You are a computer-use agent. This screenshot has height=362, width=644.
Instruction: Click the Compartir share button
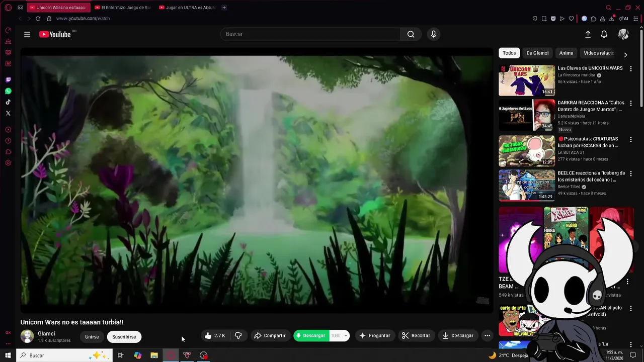pos(270,335)
